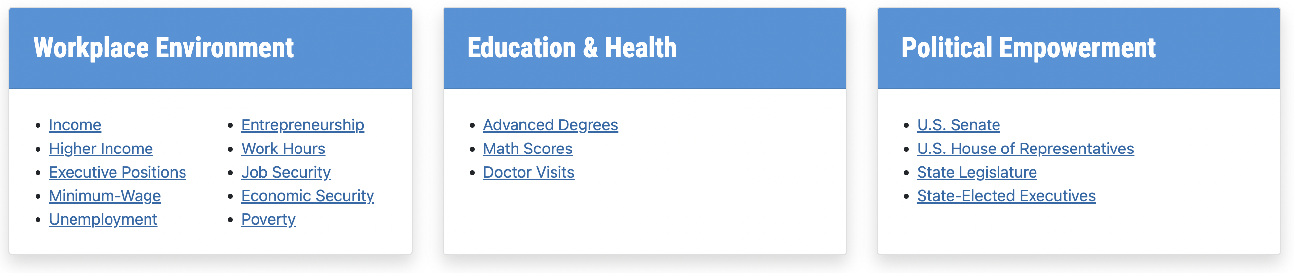Open the State Legislature link
Screen dimensions: 1294x273
[x=976, y=172]
